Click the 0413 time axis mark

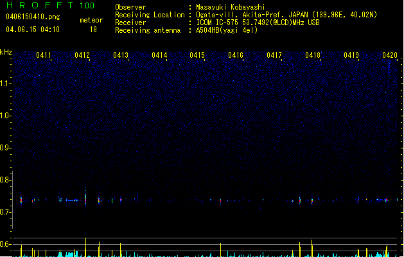click(x=121, y=55)
